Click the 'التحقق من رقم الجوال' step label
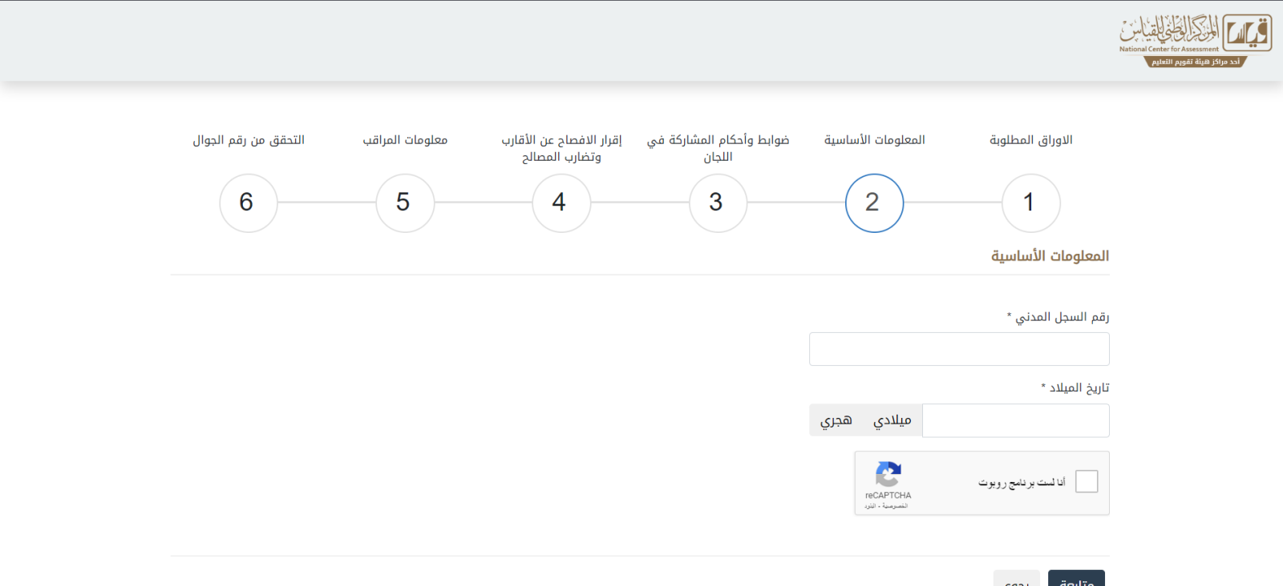Viewport: 1283px width, 586px height. [x=249, y=140]
